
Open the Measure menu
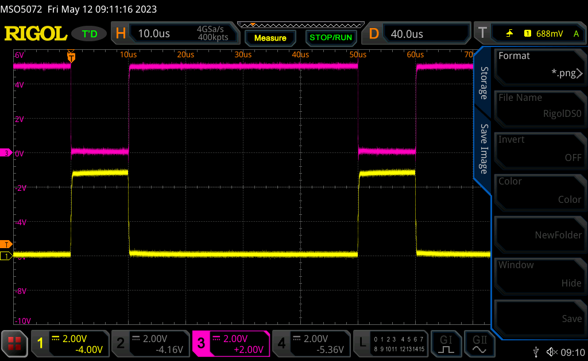click(270, 38)
